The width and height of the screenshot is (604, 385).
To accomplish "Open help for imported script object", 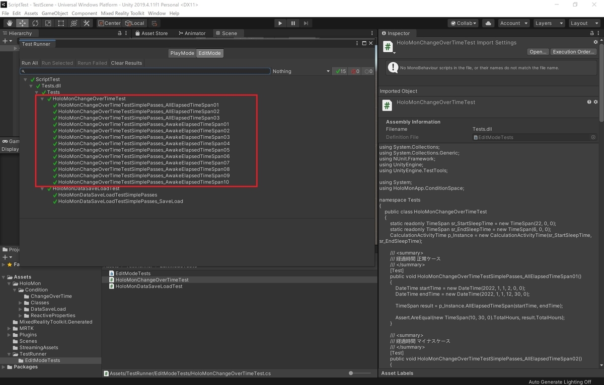I will coord(589,102).
